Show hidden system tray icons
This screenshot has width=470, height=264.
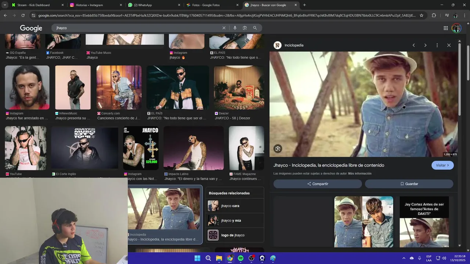[404, 258]
